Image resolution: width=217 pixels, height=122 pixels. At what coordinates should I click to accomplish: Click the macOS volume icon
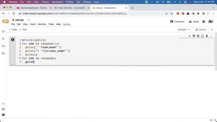point(157,2)
